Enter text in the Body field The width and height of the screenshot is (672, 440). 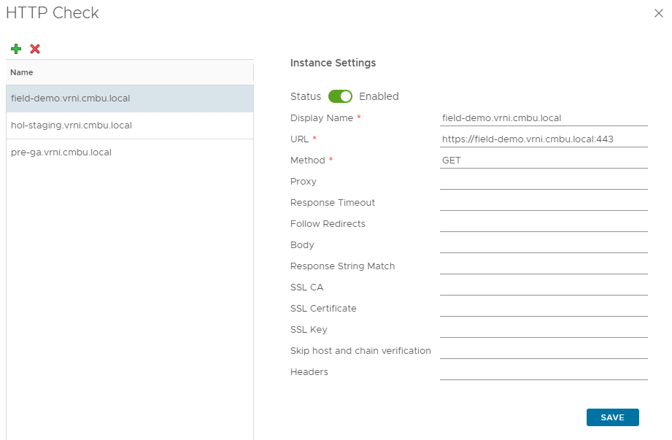544,244
